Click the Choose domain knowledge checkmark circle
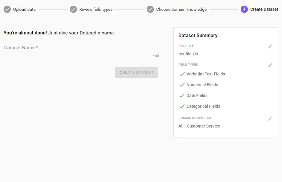The image size is (282, 182). [x=150, y=9]
